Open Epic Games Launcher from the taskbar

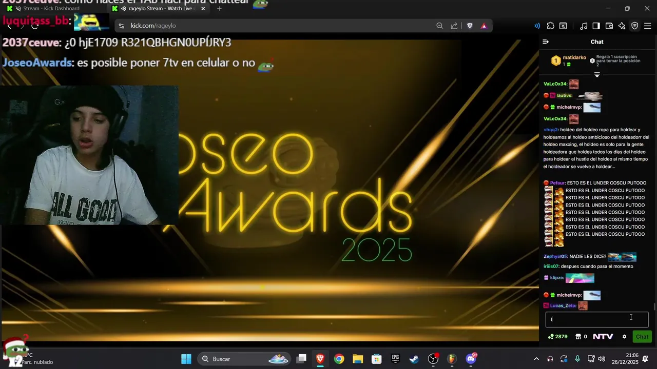pos(396,359)
